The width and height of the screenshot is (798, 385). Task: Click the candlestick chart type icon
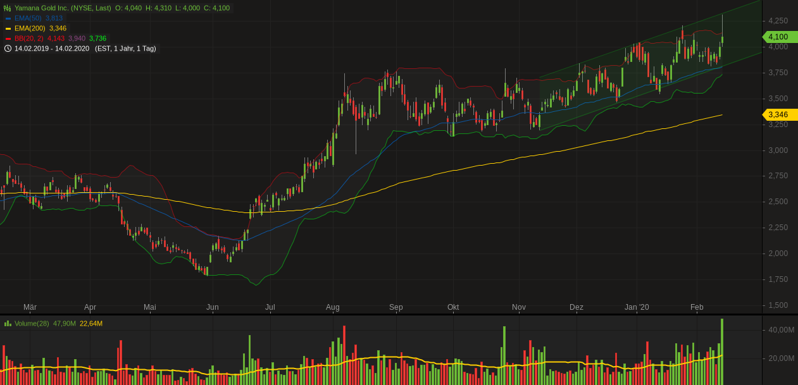6,8
